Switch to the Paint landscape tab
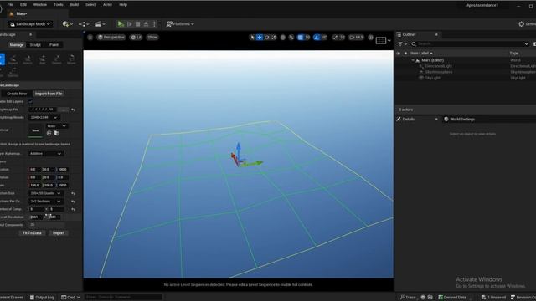This screenshot has height=301, width=536. 54,44
